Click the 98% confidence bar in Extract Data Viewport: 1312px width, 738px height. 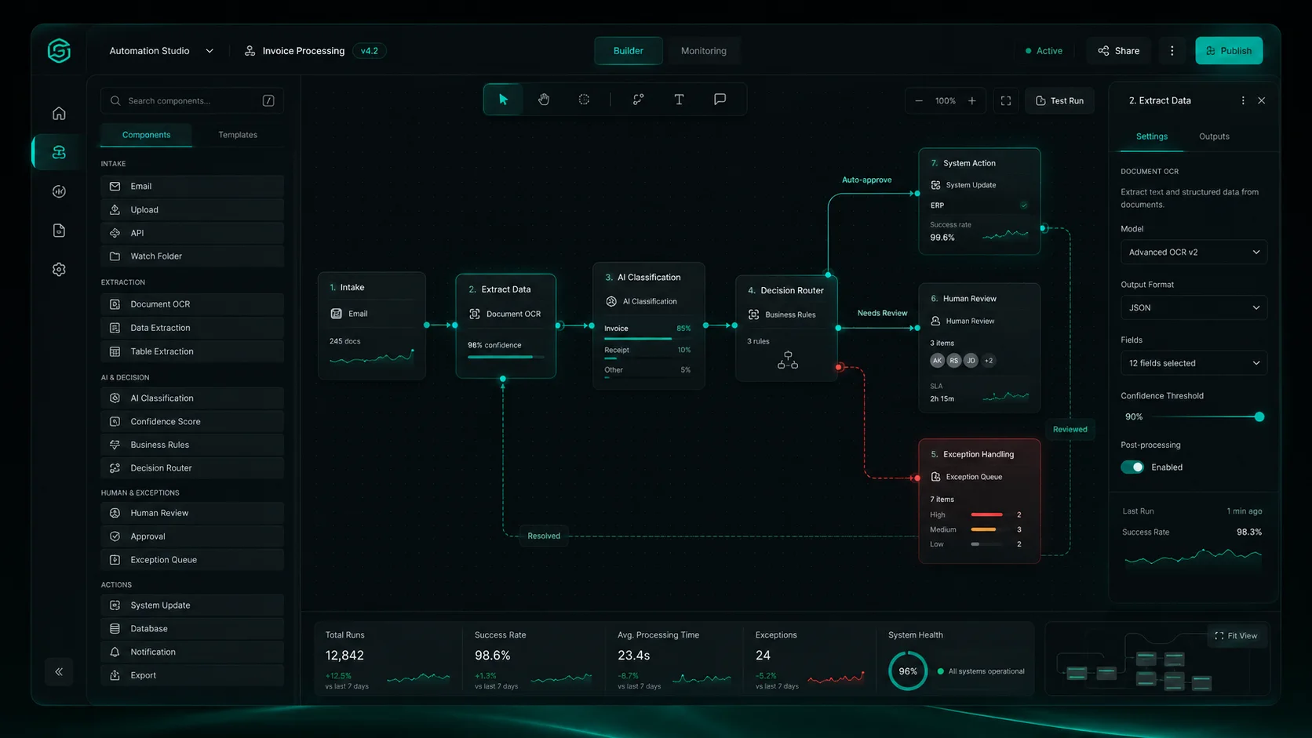[505, 357]
